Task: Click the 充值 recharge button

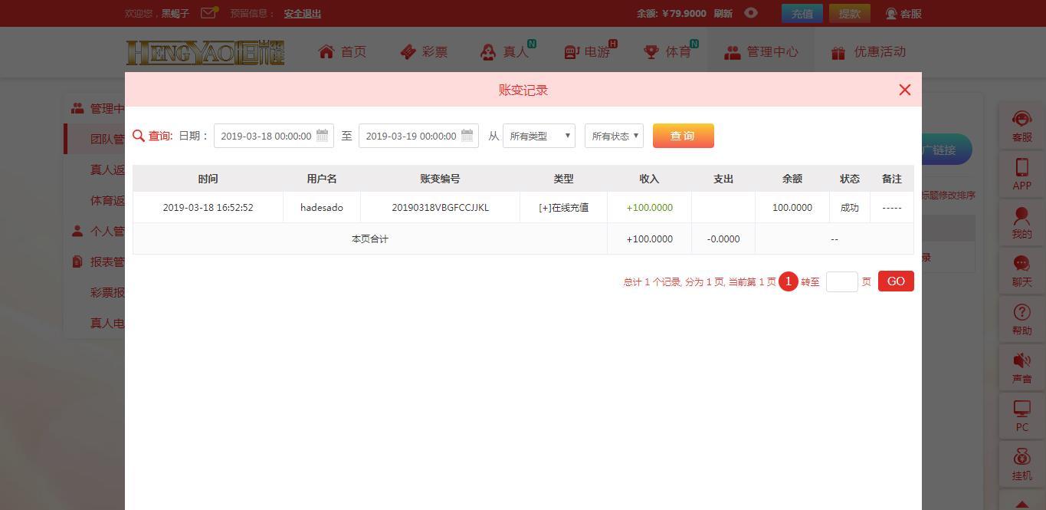Action: point(802,13)
